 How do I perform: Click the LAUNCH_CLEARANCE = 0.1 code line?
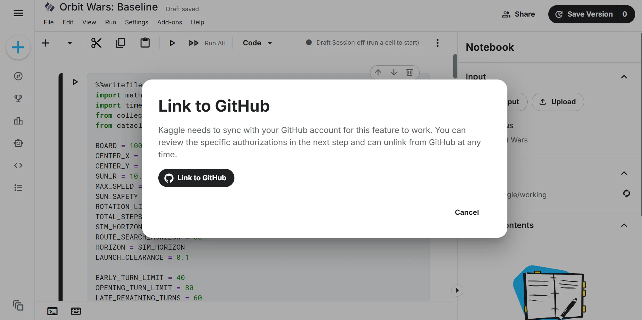(x=142, y=257)
